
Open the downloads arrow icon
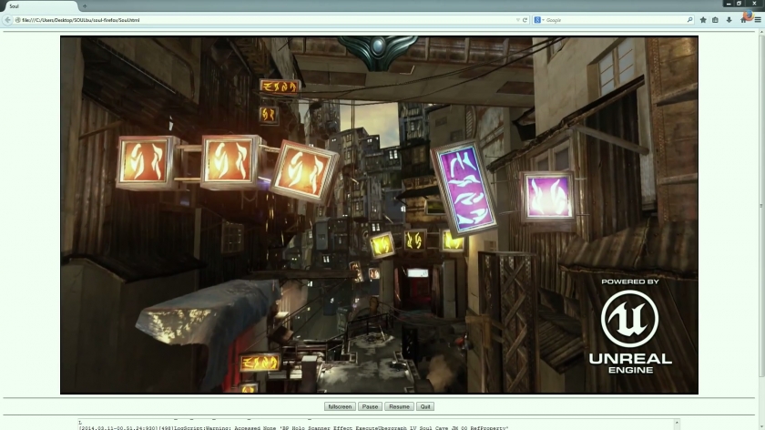pyautogui.click(x=729, y=20)
